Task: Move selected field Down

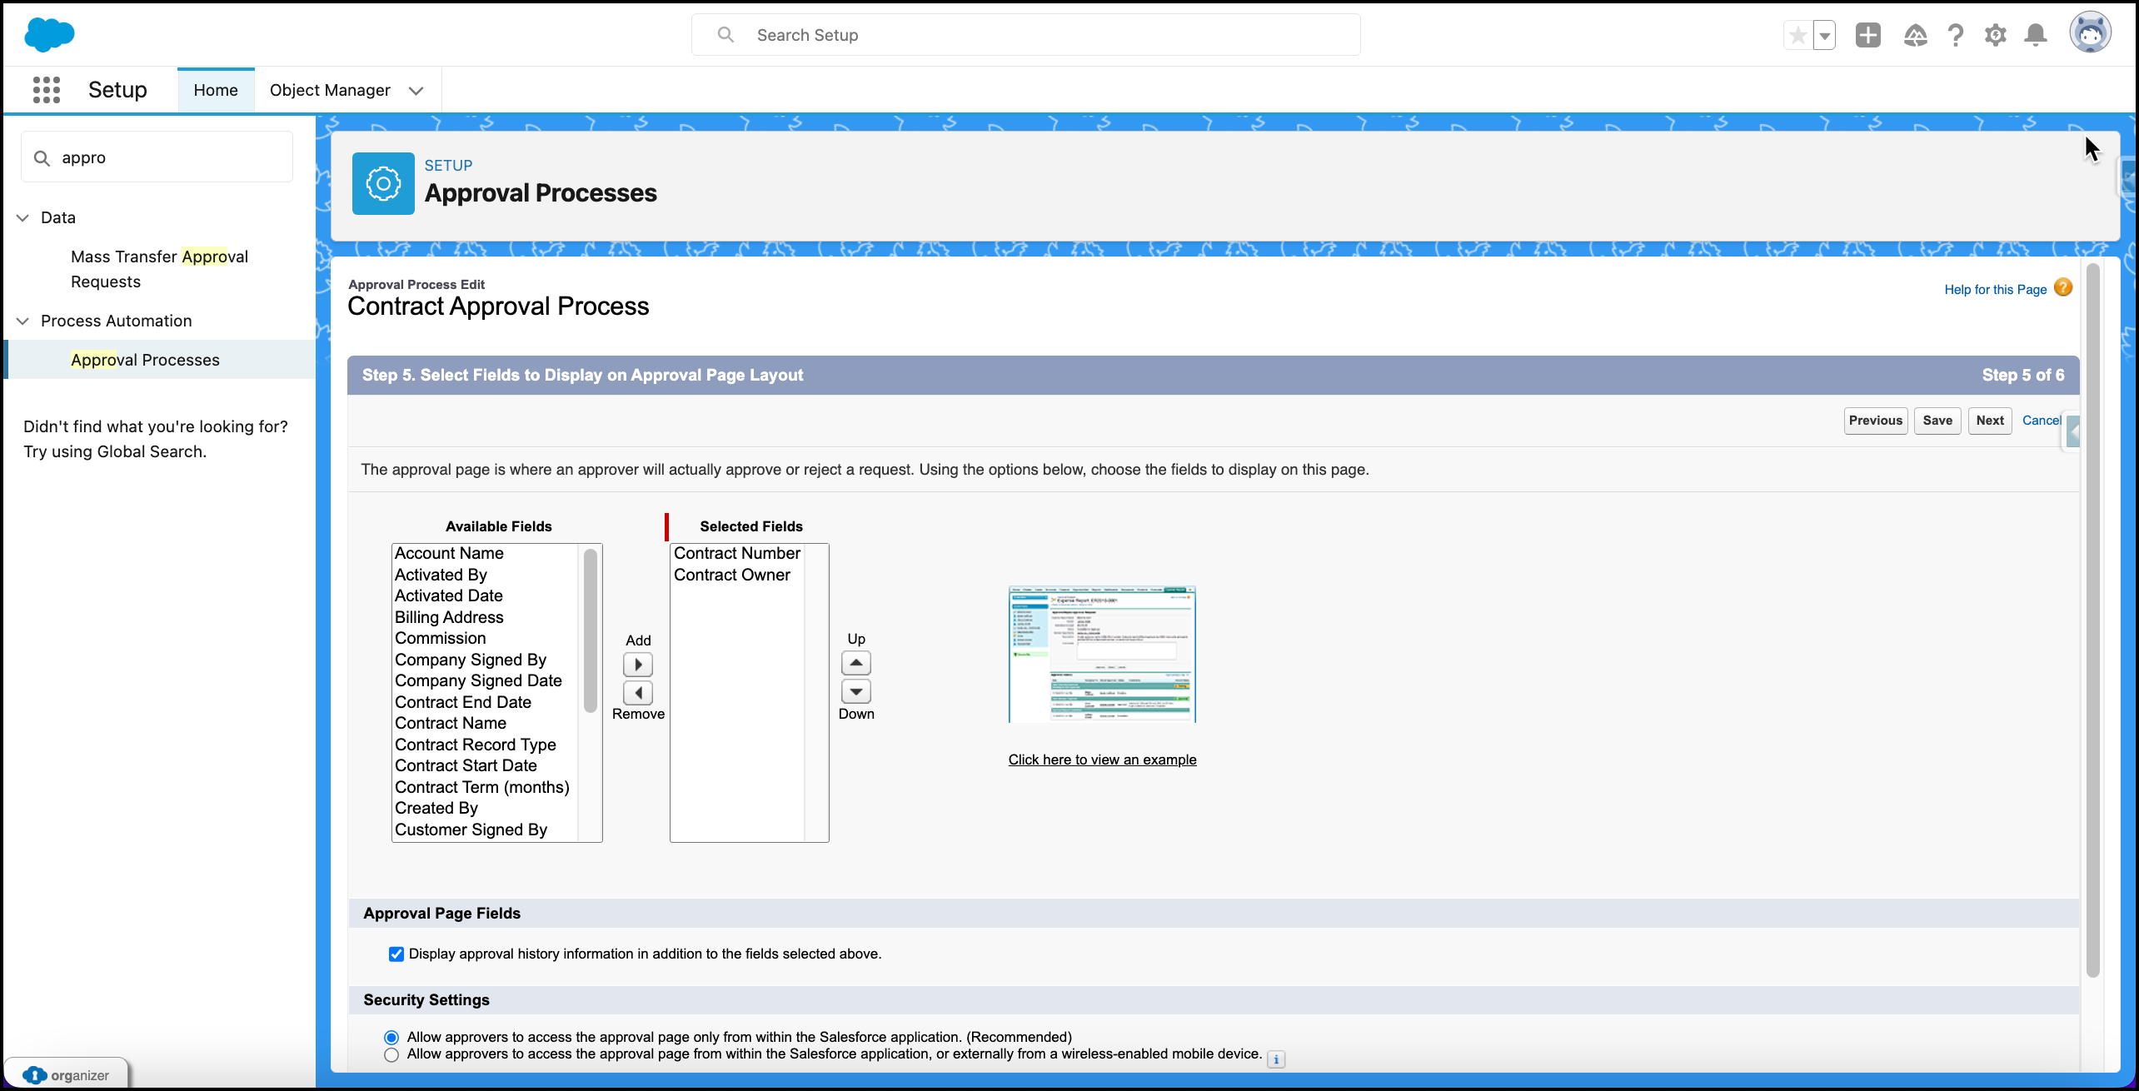Action: click(856, 691)
